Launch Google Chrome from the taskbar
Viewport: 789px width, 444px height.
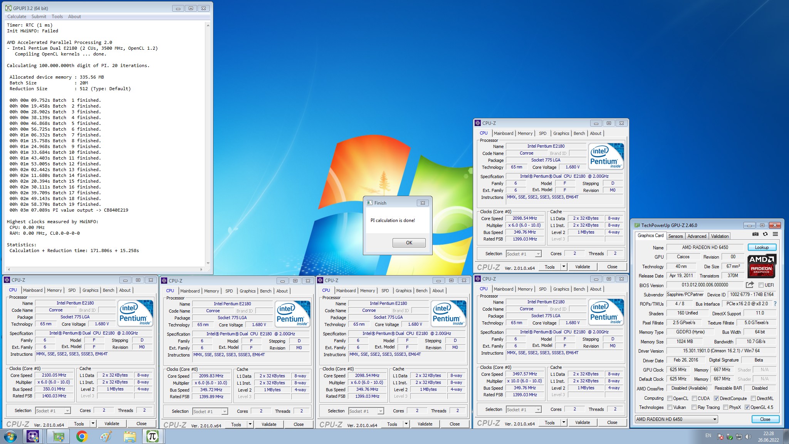[x=82, y=437]
